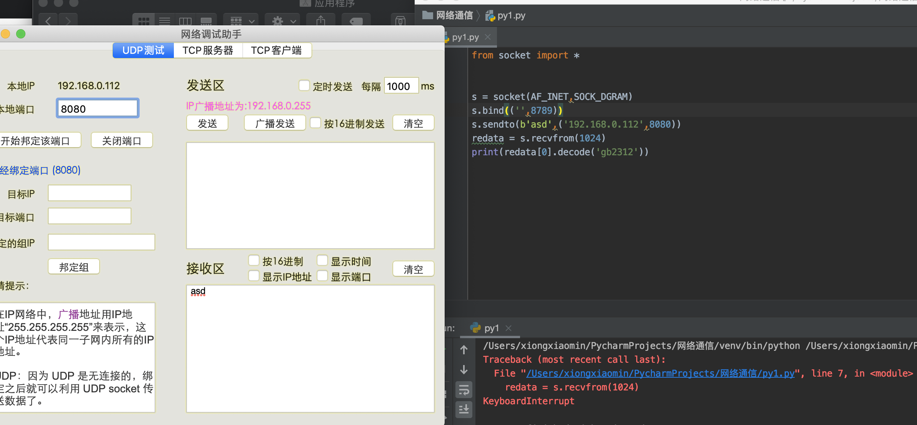Switch Finder to gallery view
The width and height of the screenshot is (917, 425).
206,21
